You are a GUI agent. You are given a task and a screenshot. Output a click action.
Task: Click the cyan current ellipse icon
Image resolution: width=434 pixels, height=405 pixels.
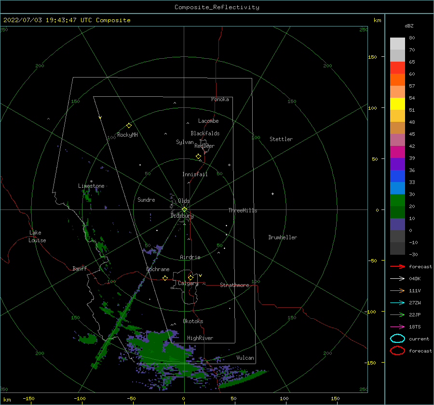[397, 339]
